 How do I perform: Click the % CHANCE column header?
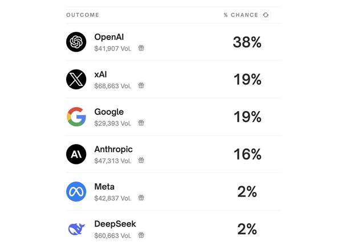[x=241, y=15]
